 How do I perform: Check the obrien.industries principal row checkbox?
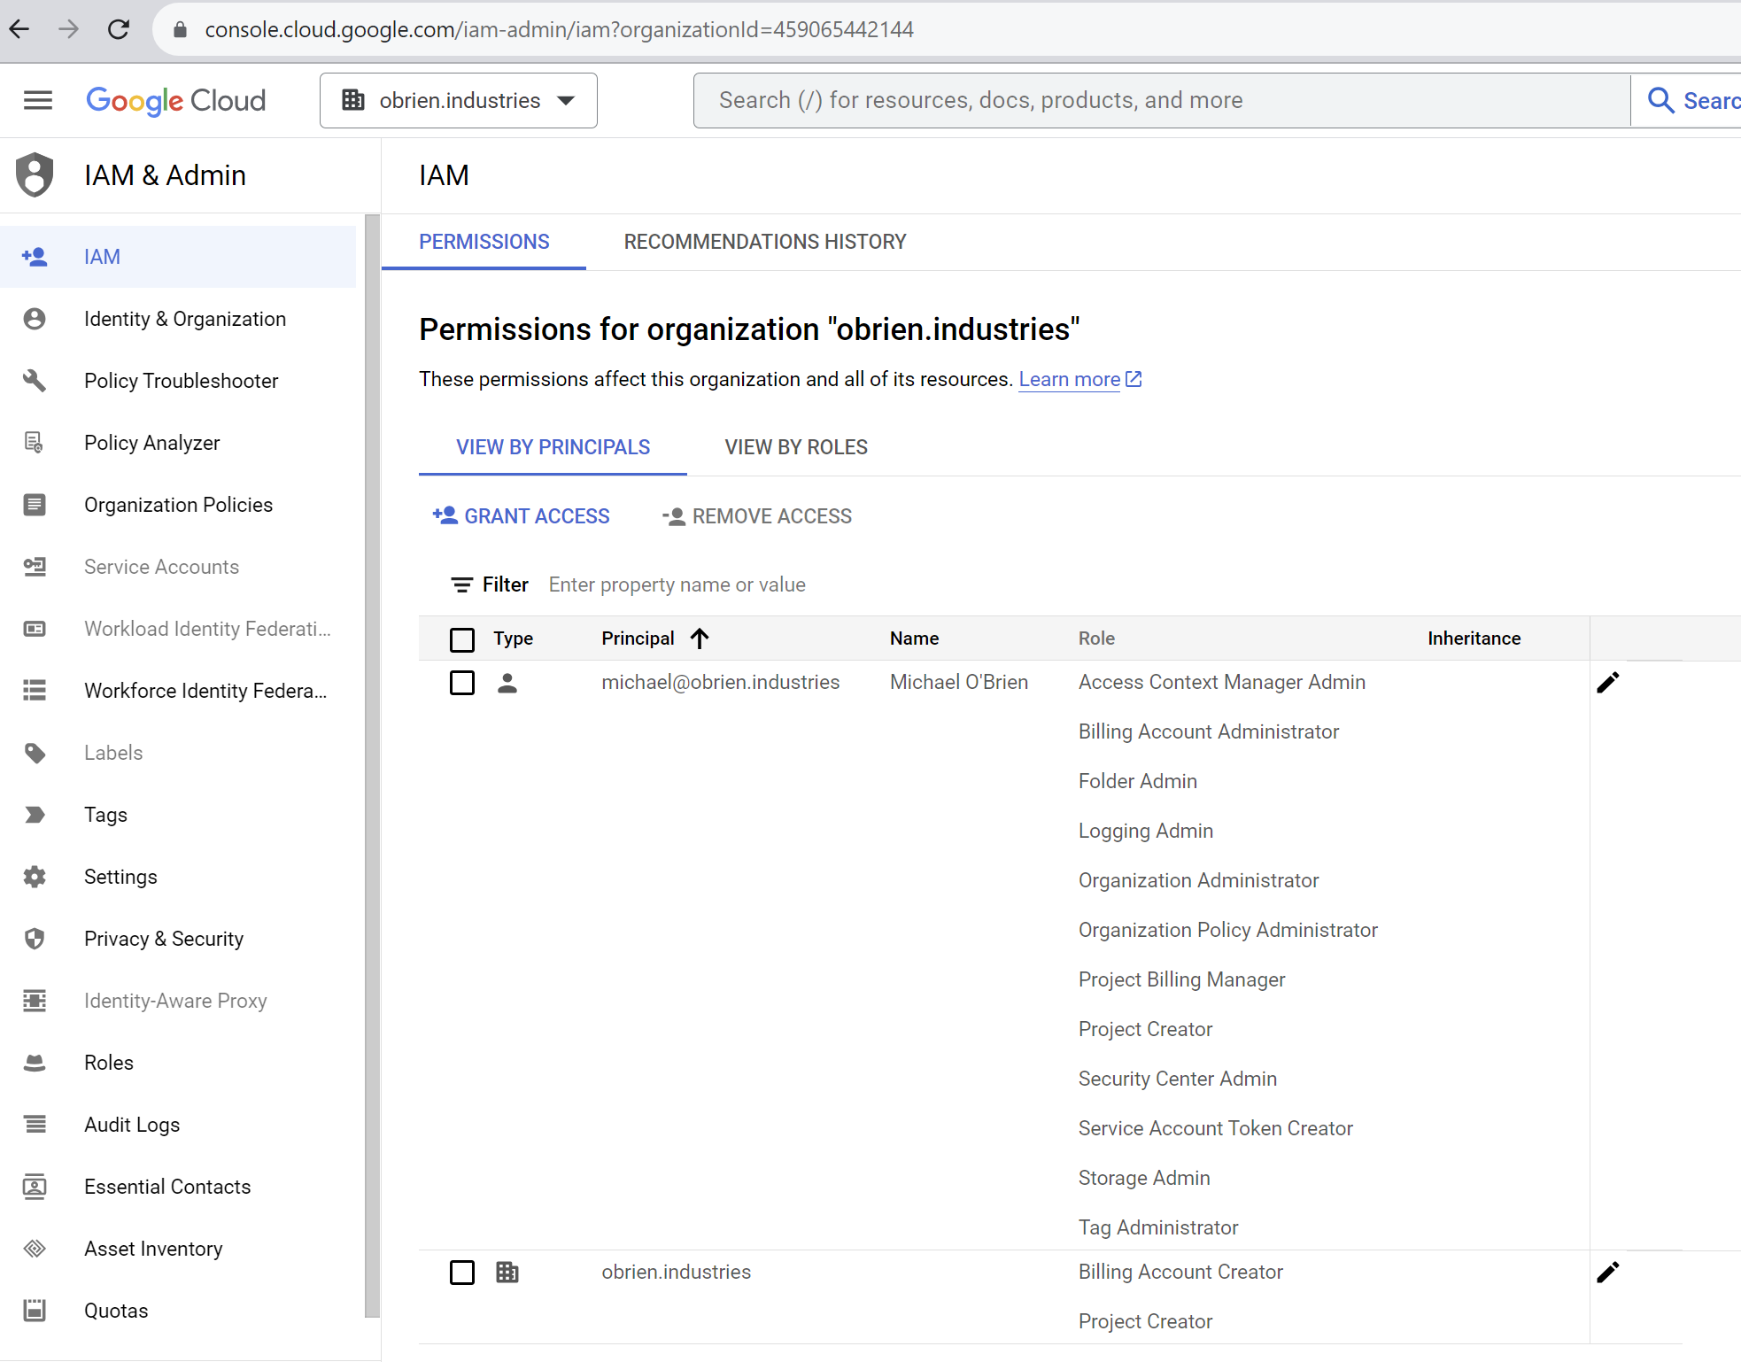(462, 1273)
